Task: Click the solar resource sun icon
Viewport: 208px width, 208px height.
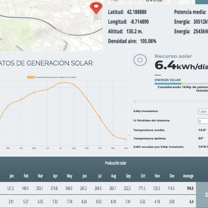Action: (x=140, y=60)
